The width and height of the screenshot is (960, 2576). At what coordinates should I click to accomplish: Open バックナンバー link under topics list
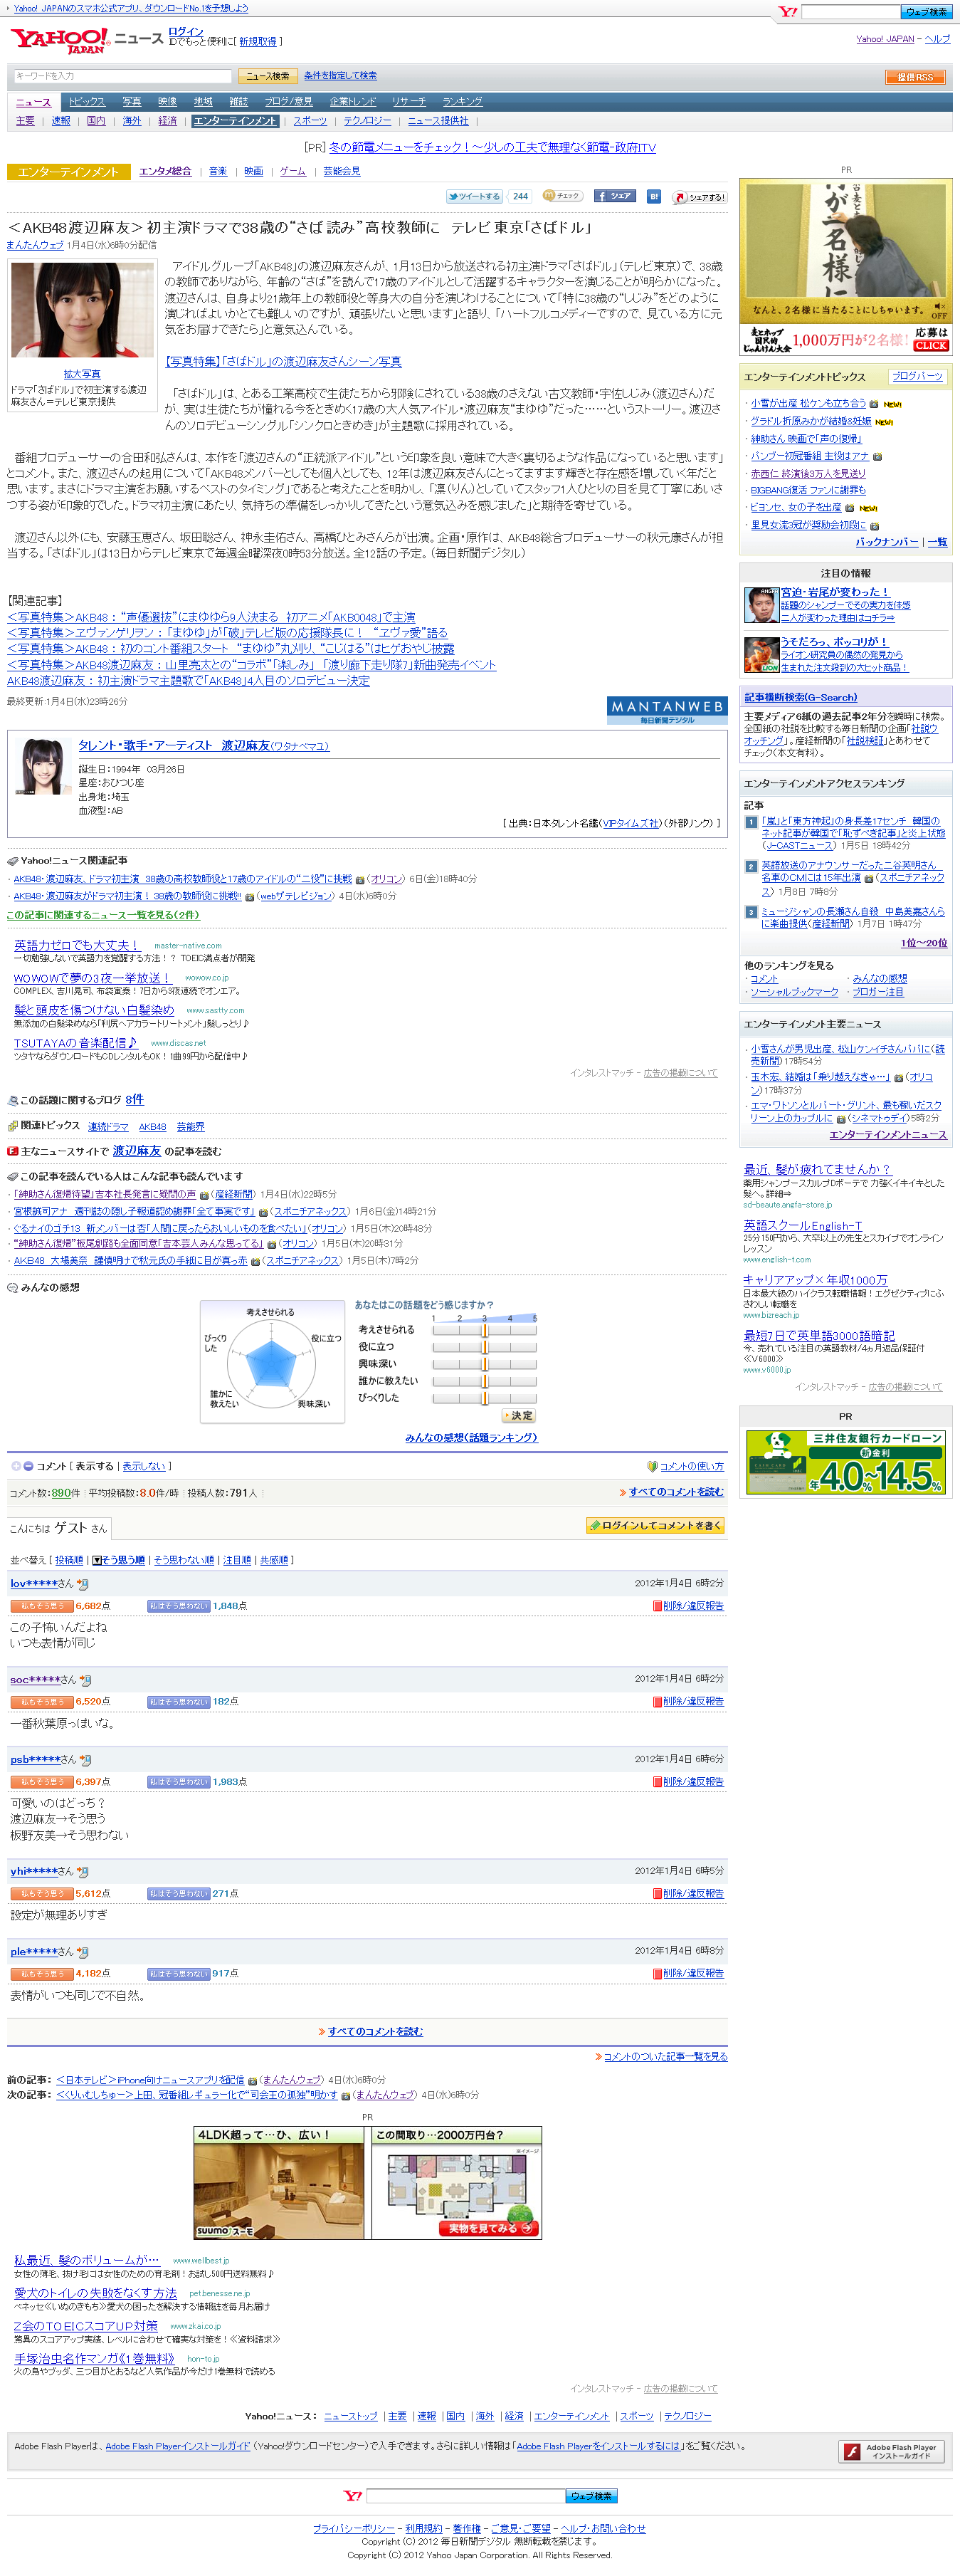point(886,542)
